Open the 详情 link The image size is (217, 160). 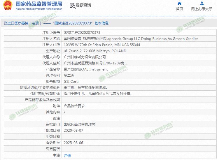(x=67, y=155)
